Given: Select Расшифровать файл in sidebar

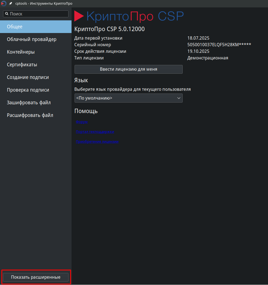Looking at the screenshot, I should pyautogui.click(x=36, y=115).
